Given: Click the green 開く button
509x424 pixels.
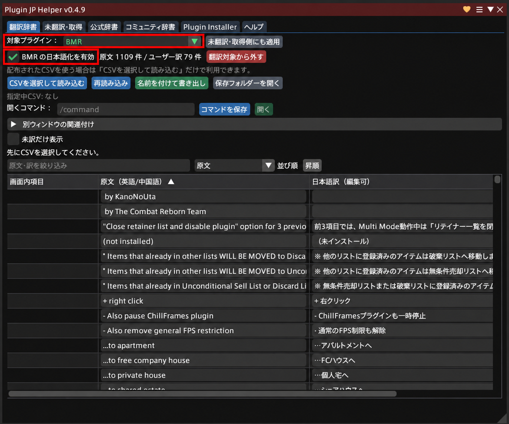Looking at the screenshot, I should pos(264,109).
